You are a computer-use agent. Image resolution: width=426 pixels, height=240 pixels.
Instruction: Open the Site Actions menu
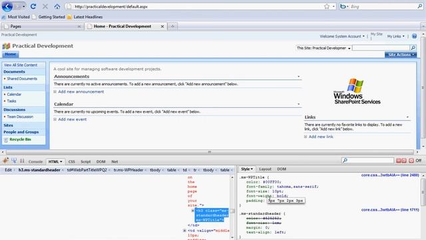tap(401, 55)
